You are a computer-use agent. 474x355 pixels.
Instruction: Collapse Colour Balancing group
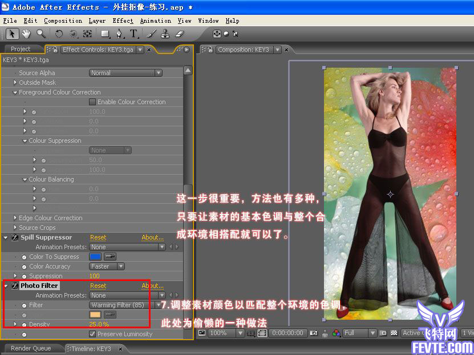pos(25,179)
